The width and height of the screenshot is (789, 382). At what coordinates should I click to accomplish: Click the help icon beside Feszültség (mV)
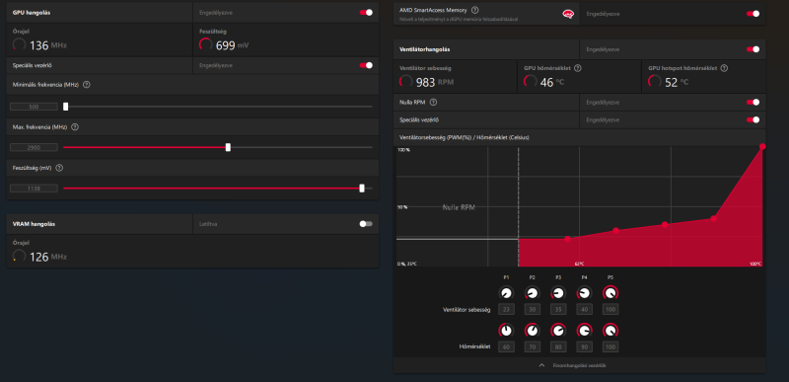point(59,168)
